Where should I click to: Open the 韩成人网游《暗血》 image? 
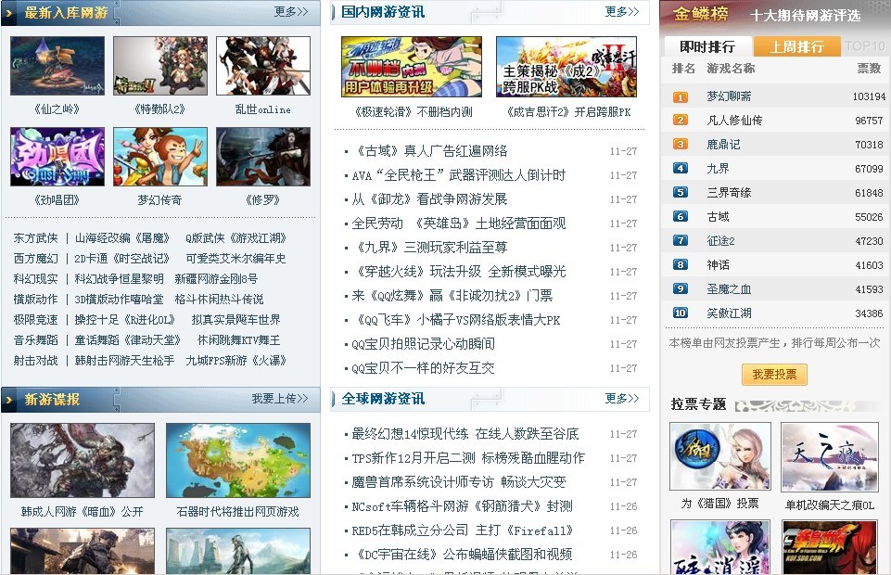click(83, 461)
